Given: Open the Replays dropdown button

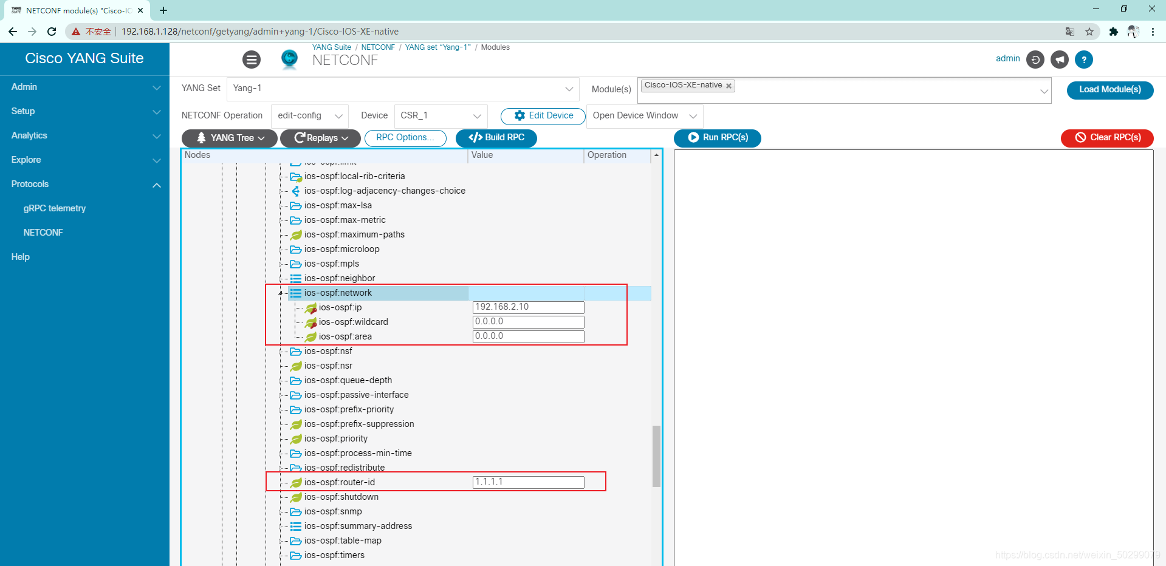Looking at the screenshot, I should [321, 138].
